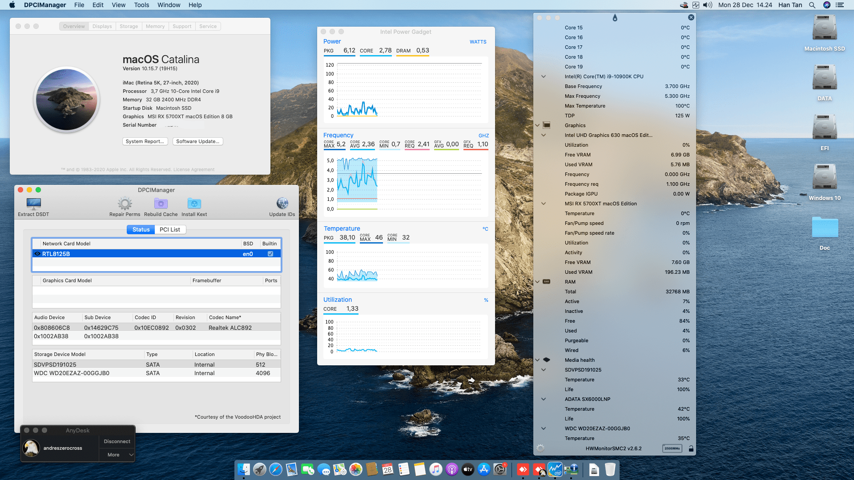Collapse the ADATA SX6000LNP group

click(x=544, y=399)
